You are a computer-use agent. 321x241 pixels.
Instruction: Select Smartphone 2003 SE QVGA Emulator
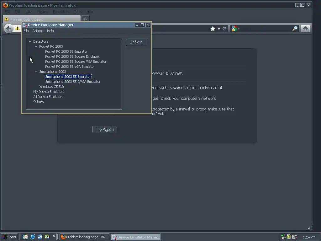pyautogui.click(x=73, y=82)
